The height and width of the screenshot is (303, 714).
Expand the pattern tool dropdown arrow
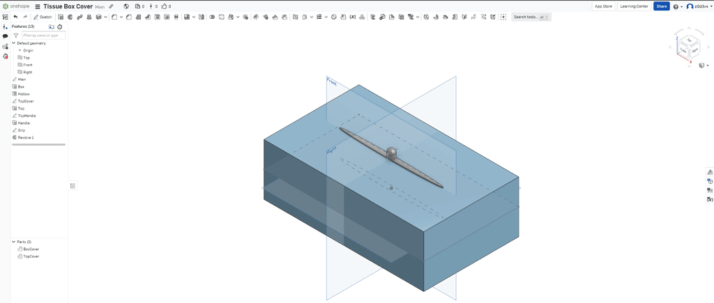click(x=194, y=17)
